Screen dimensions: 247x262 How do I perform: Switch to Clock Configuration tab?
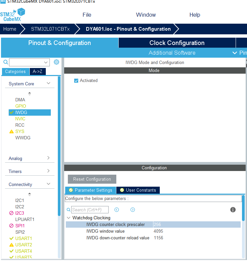coord(177,43)
